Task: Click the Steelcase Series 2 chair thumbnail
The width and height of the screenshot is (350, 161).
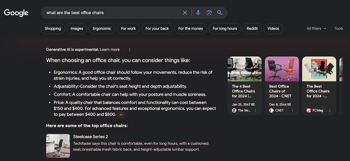Action: 58,146
